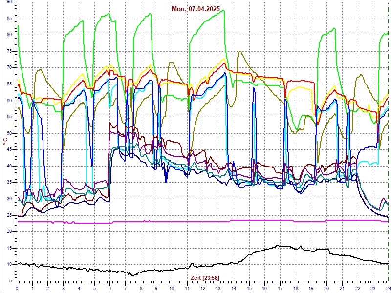Select the 50 value on the y-axis

[x=9, y=133]
